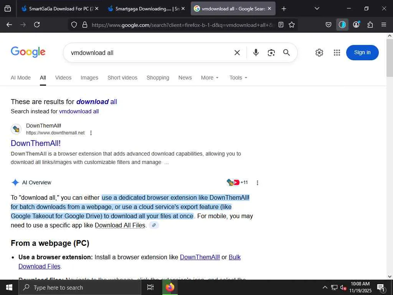Show hidden system tray icons
This screenshot has height=295, width=393.
[325, 287]
